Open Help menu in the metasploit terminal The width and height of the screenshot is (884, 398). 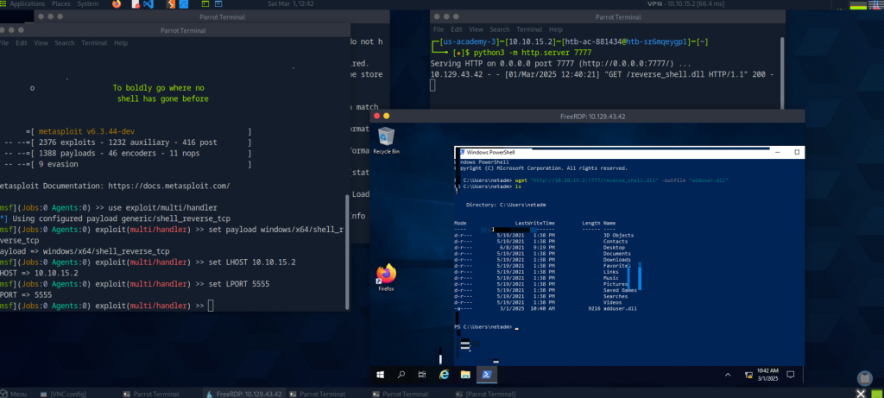click(x=121, y=43)
